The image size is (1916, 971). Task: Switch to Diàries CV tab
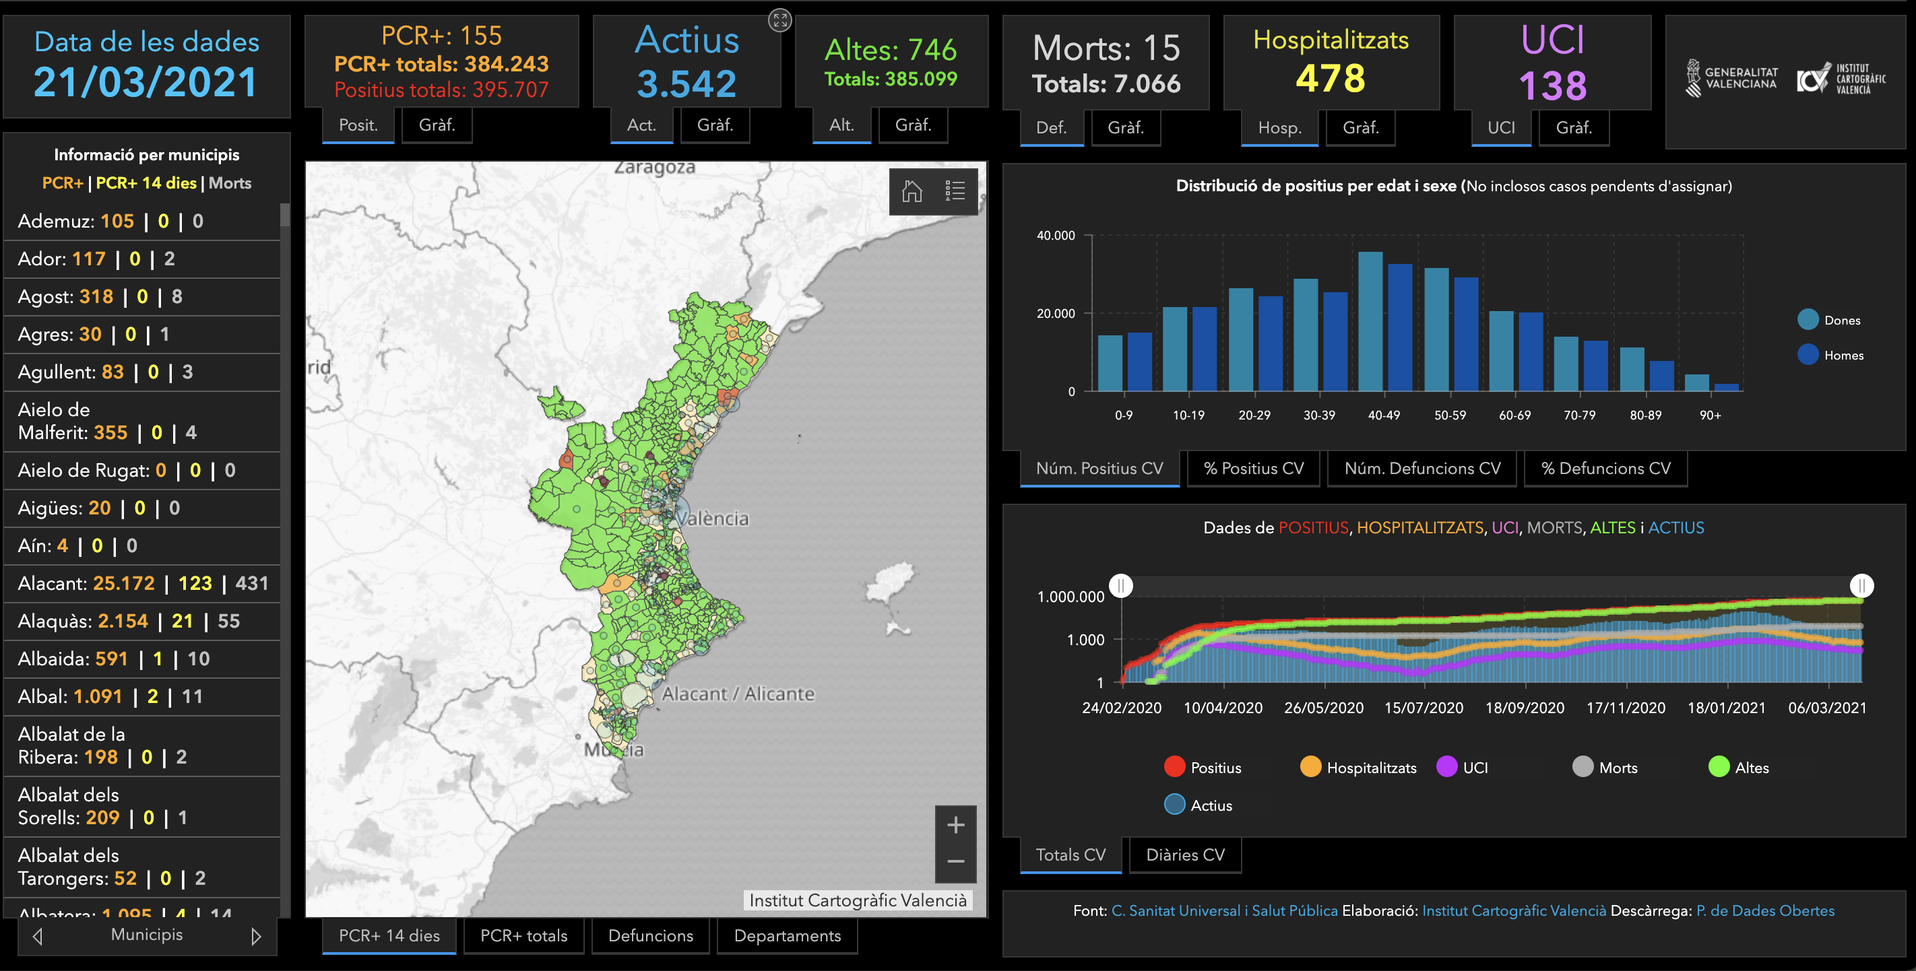pos(1185,855)
